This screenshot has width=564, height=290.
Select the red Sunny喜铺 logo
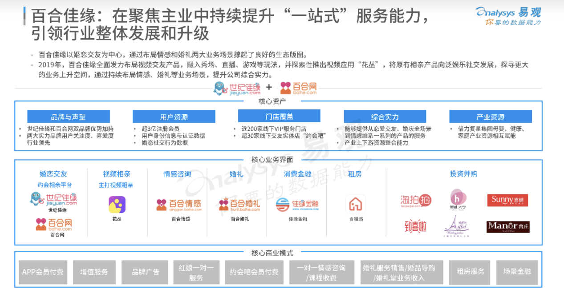tap(508, 200)
